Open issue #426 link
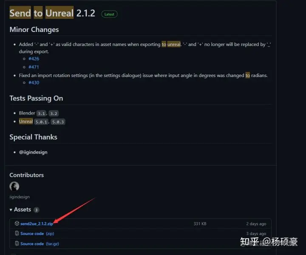Screen dimensions: 306x255 click(x=34, y=59)
